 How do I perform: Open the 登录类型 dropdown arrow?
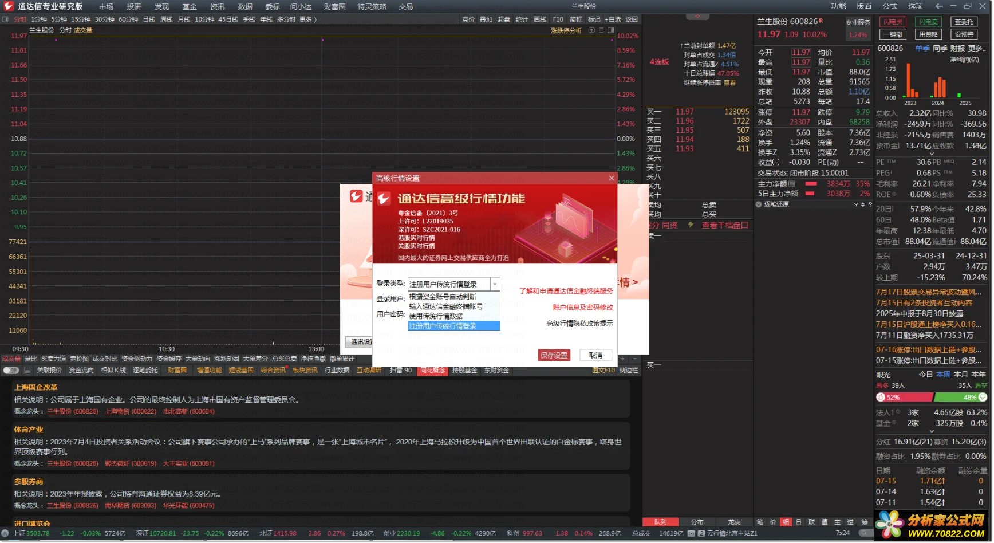(x=495, y=284)
